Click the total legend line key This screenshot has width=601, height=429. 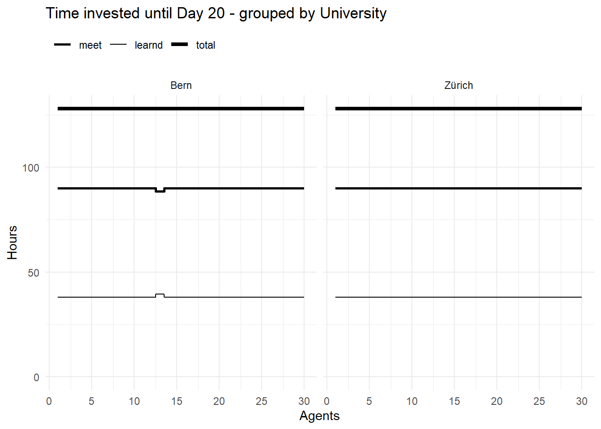point(179,45)
